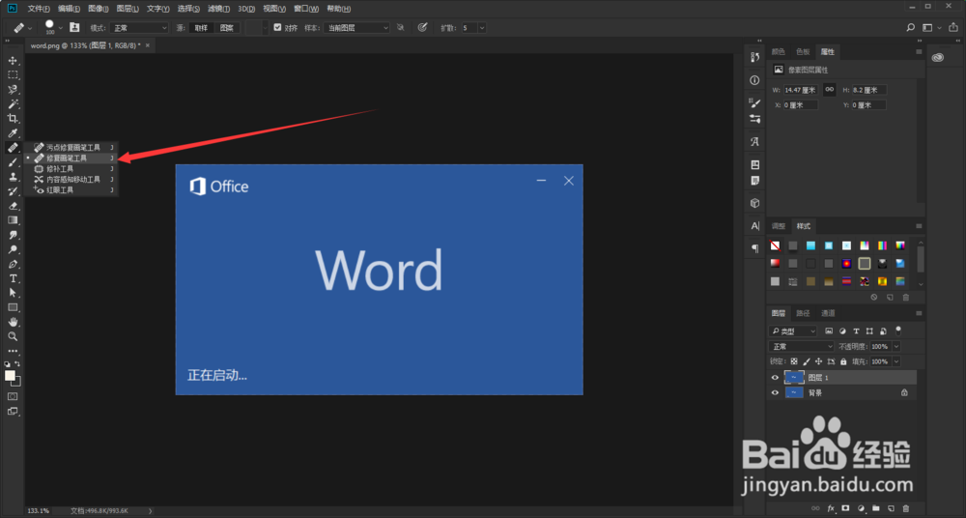This screenshot has height=518, width=966.
Task: Open the search icon in options bar
Action: (911, 28)
